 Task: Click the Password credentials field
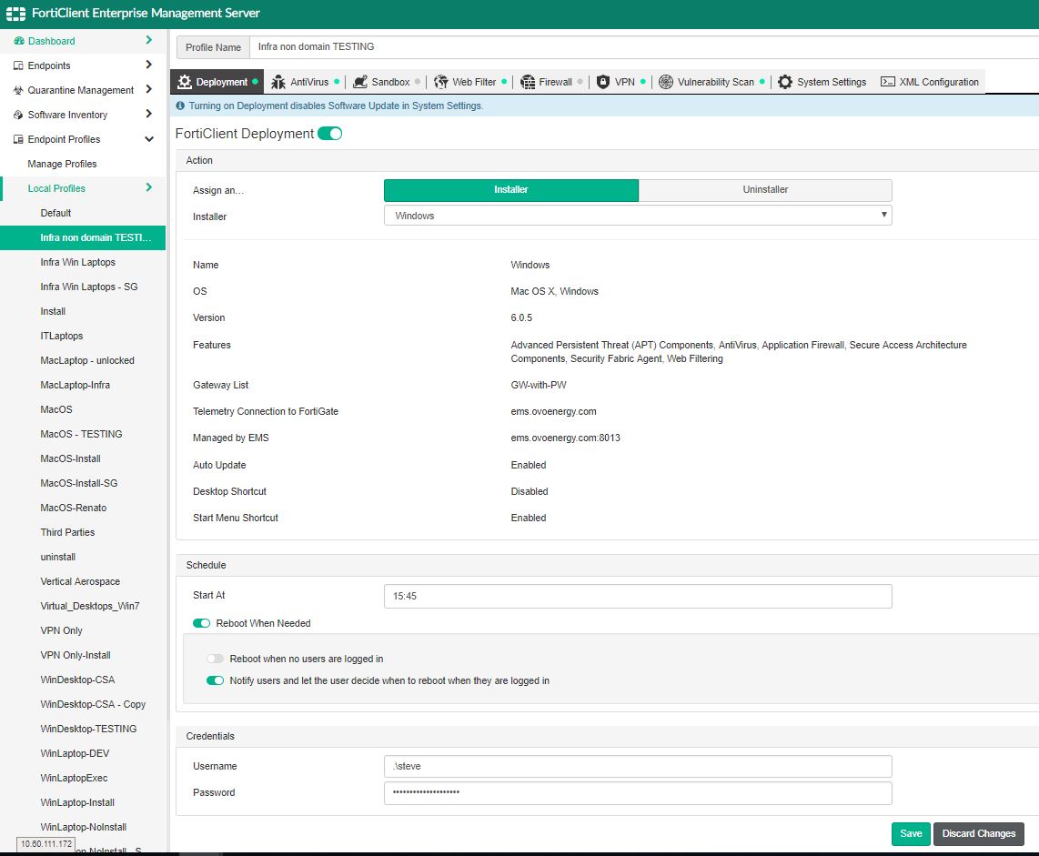click(x=638, y=793)
